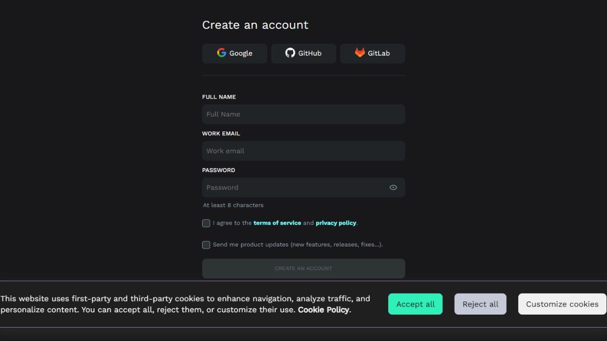Screen dimensions: 607x341
Task: Sign up using the Google logo button
Action: (x=235, y=53)
